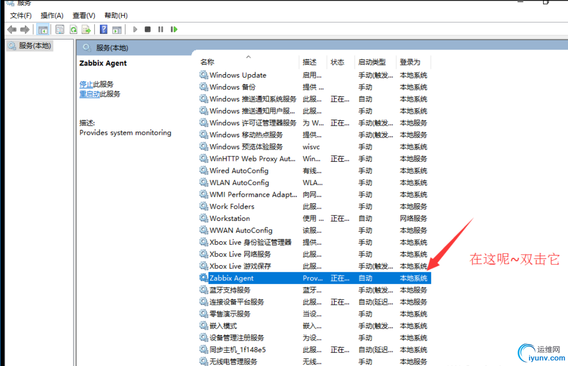Viewport: 568px width, 366px height.
Task: Open the 查看(V) menu
Action: (84, 16)
